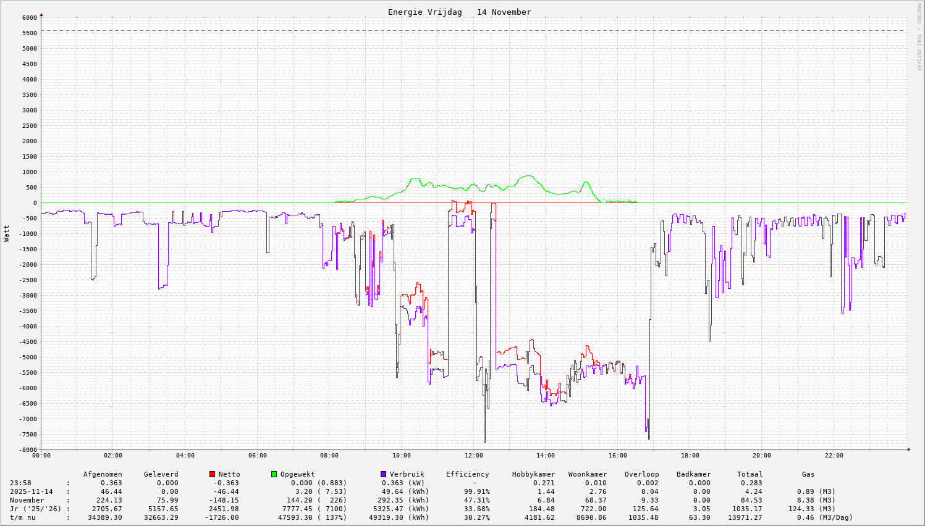Select the Efficiency column header
The height and width of the screenshot is (526, 925).
[x=467, y=474]
